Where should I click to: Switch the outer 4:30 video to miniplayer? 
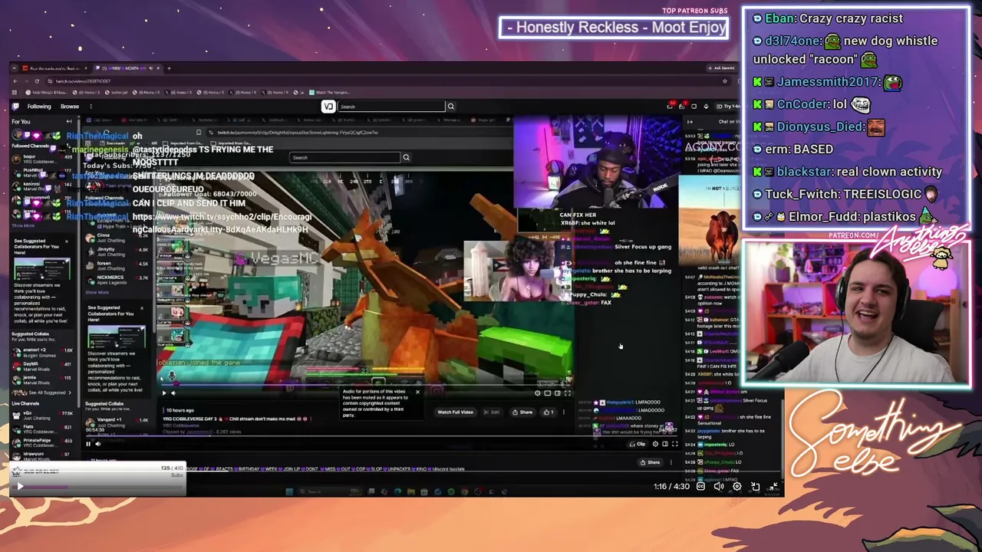(756, 486)
